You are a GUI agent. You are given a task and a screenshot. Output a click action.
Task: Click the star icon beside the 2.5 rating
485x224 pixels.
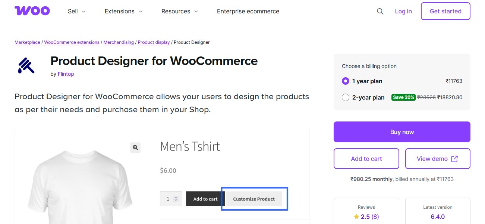point(356,216)
